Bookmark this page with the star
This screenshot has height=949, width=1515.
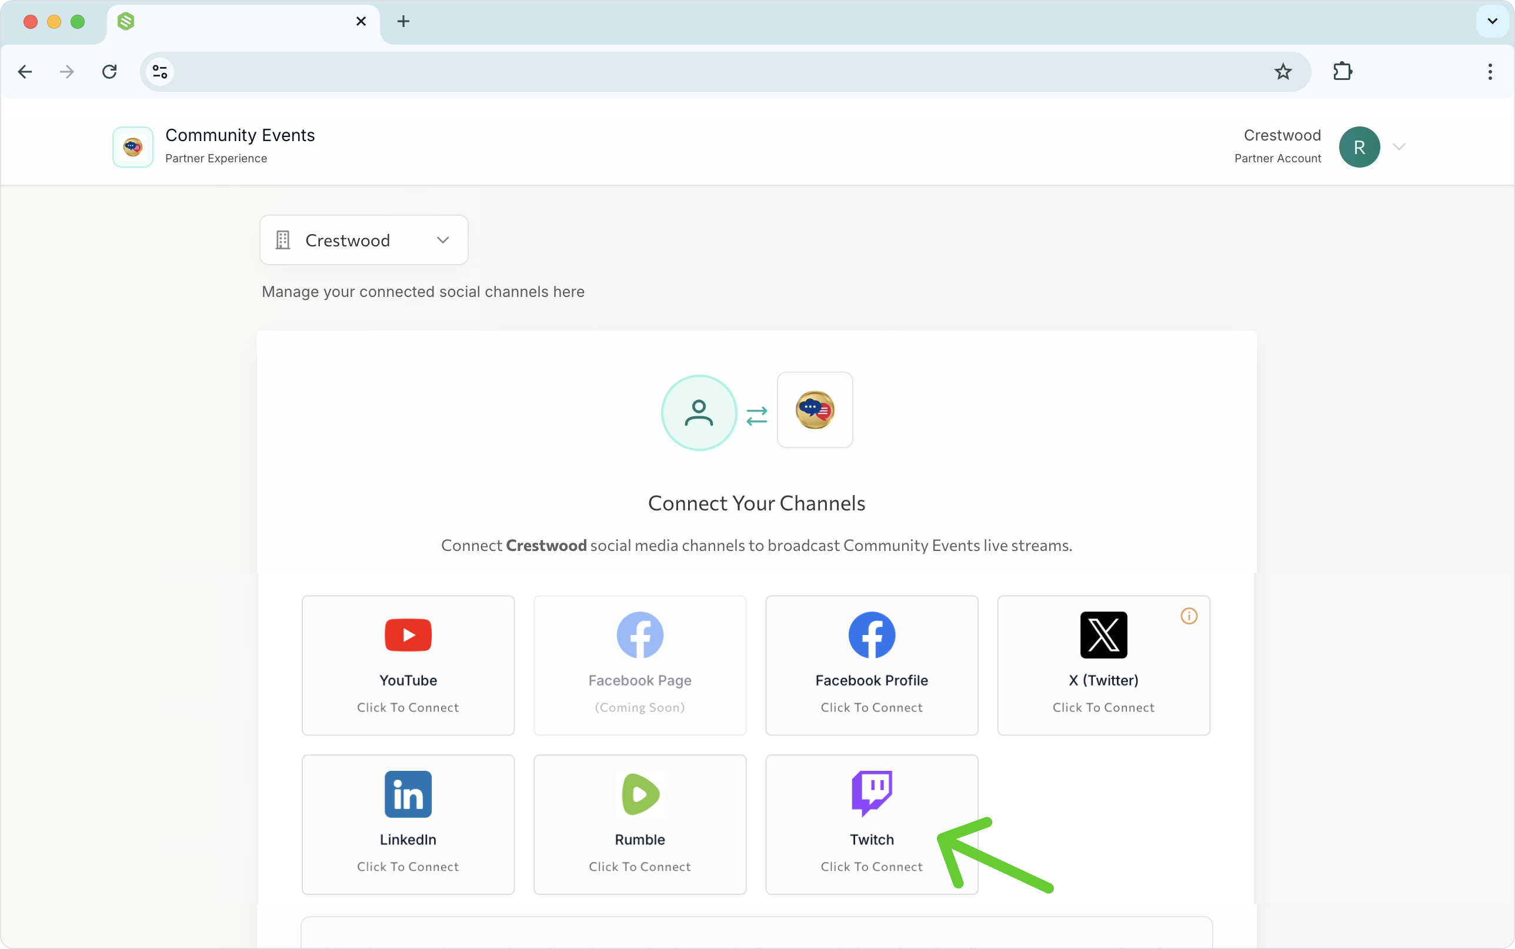click(x=1283, y=72)
